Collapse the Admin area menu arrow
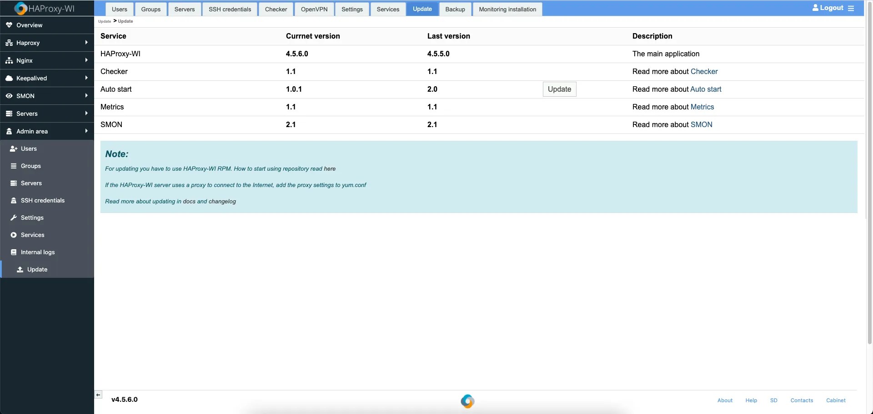This screenshot has height=414, width=873. point(86,131)
